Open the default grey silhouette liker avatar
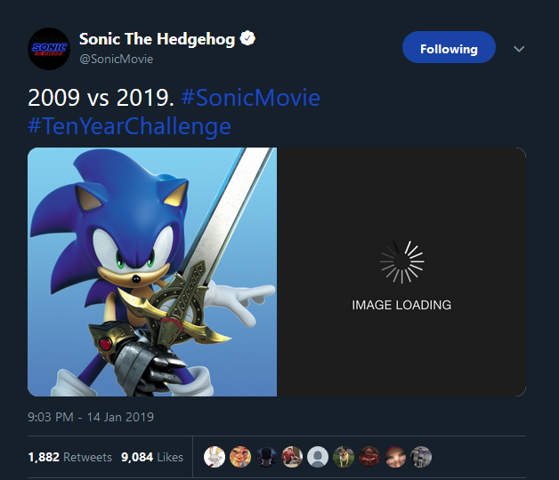Viewport: 559px width, 480px height. point(318,457)
